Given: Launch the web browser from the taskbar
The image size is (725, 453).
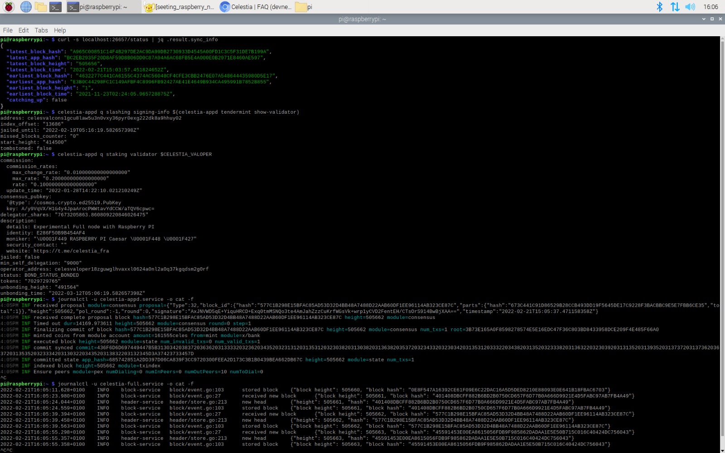Looking at the screenshot, I should (x=26, y=7).
